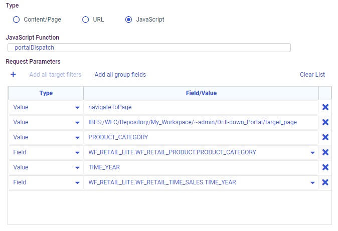This screenshot has height=231, width=338.
Task: Click the PRODUCT_CATEGORY value field
Action: 201,137
